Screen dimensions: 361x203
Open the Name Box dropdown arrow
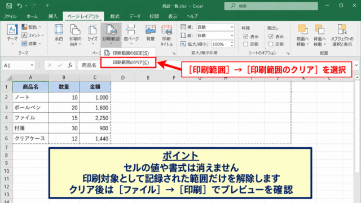click(x=32, y=65)
